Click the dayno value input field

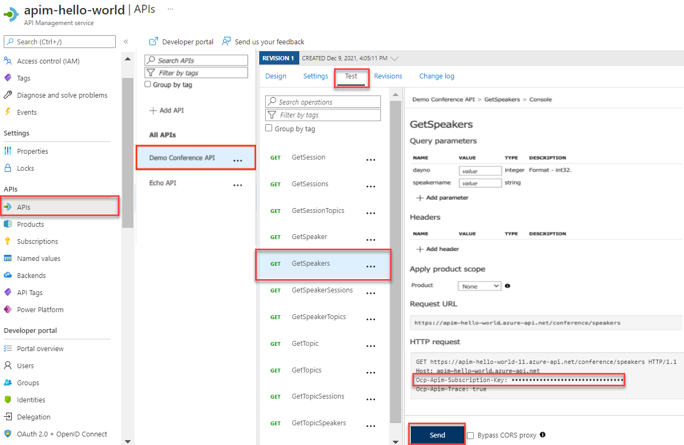(x=480, y=171)
